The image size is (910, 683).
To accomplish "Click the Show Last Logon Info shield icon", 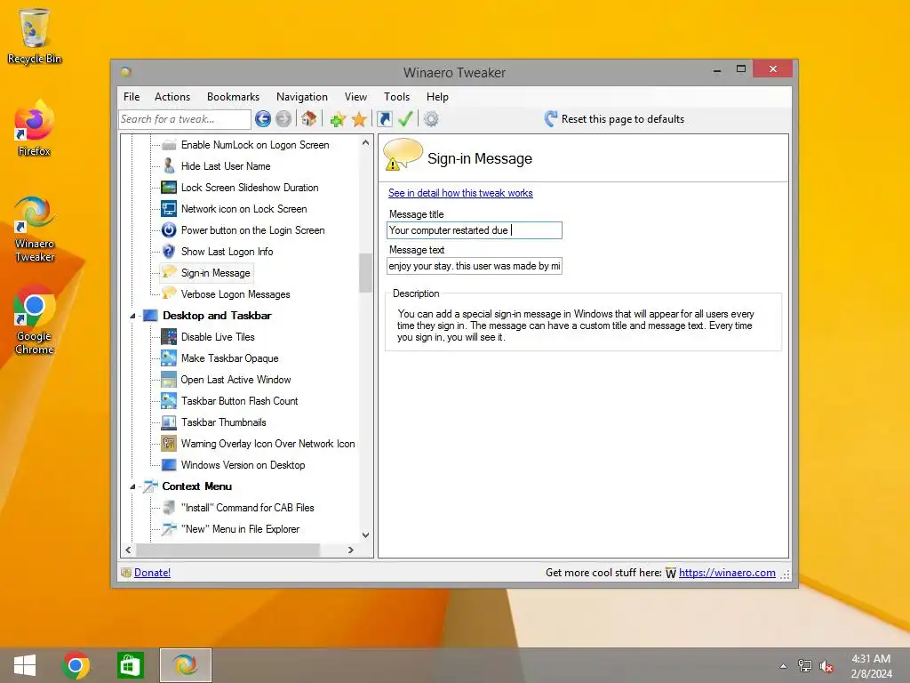I will [x=169, y=252].
